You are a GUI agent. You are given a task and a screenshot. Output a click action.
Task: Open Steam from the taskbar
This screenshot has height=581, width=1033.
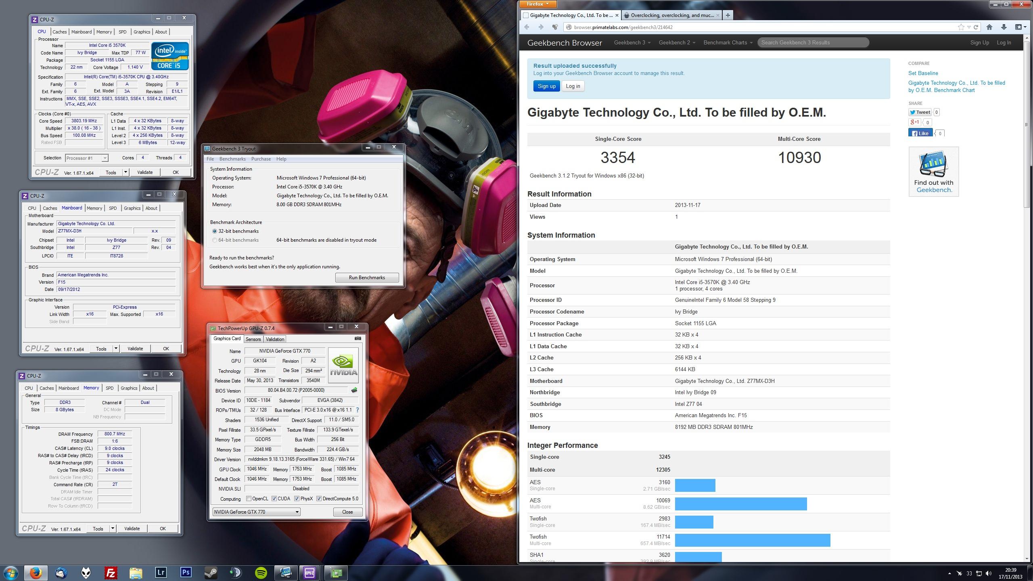[x=211, y=573]
